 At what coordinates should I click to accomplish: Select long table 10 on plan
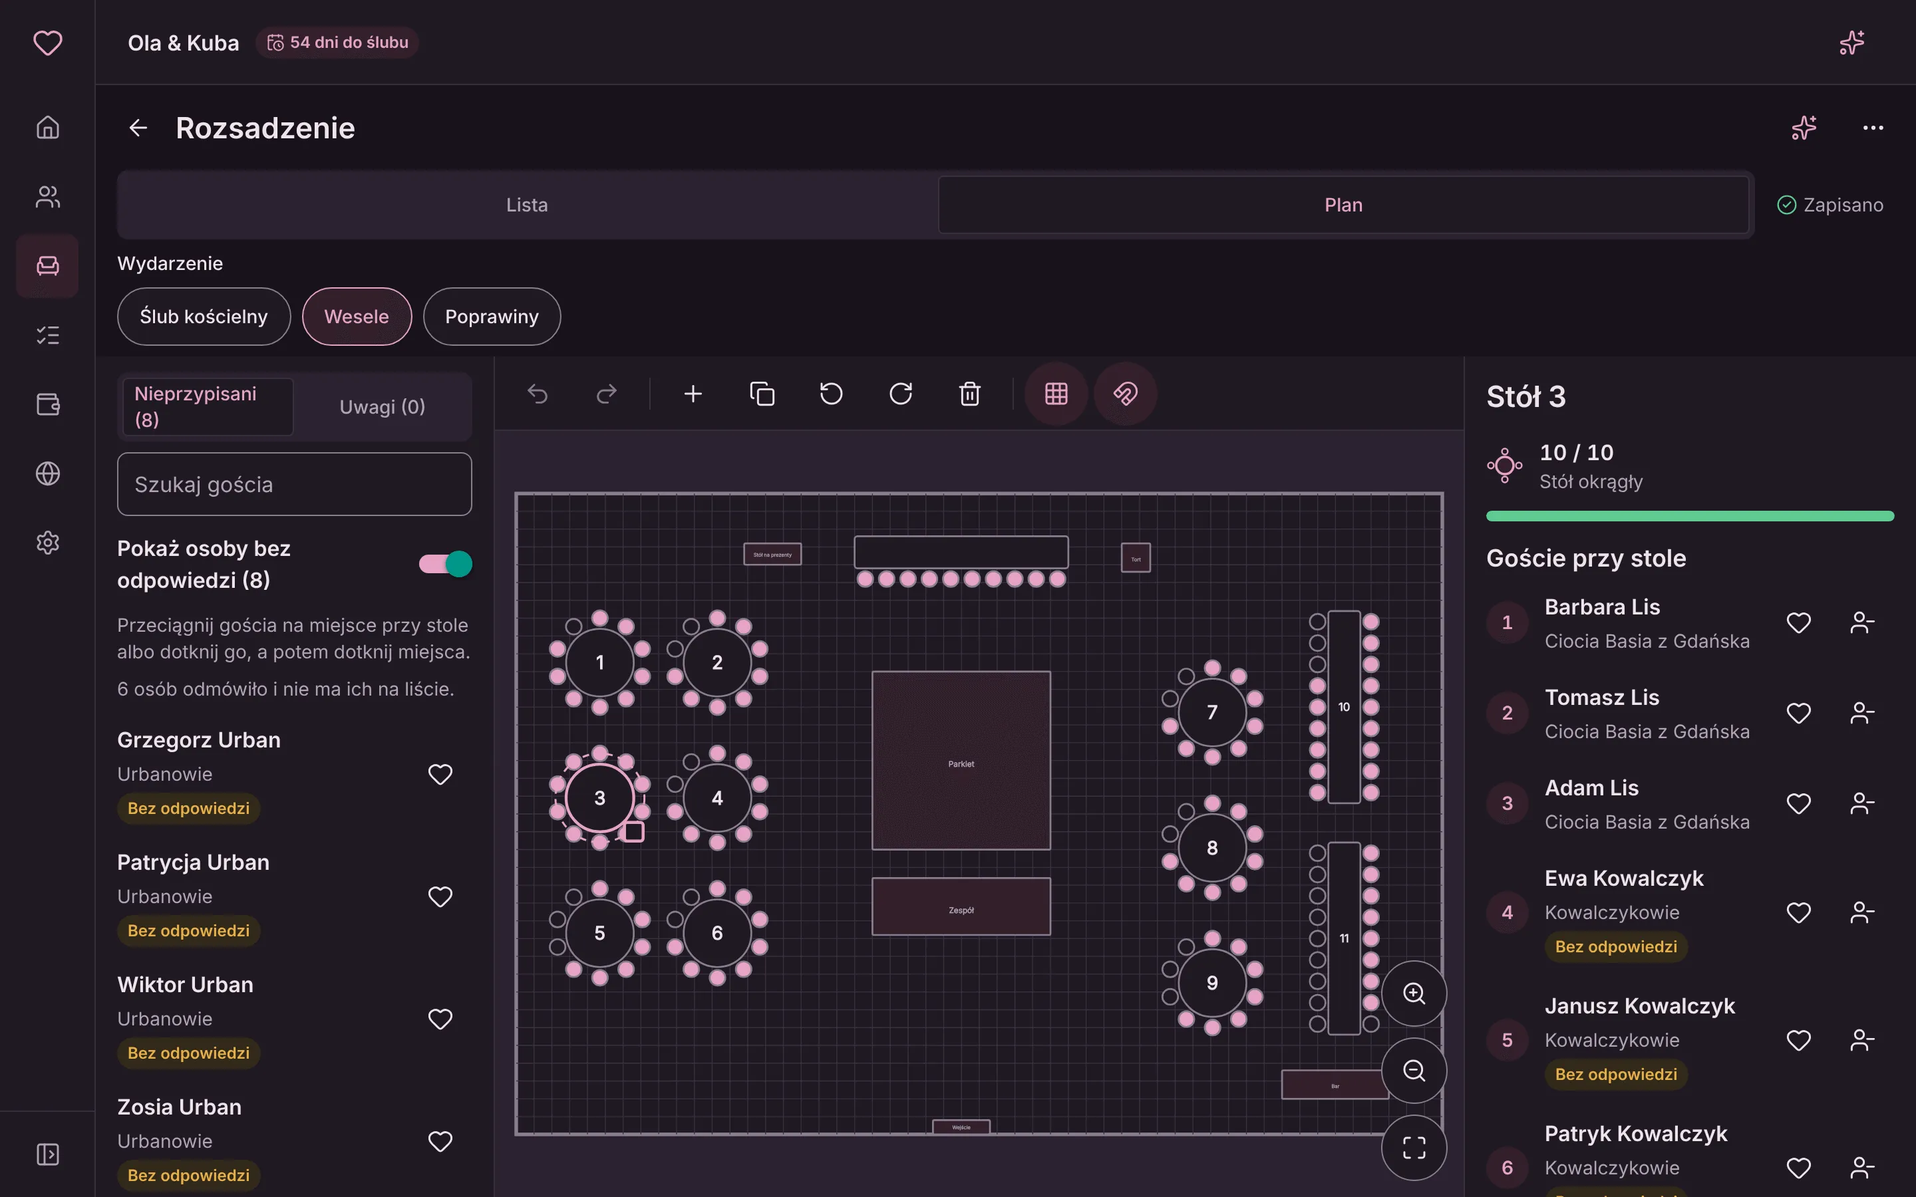1345,707
